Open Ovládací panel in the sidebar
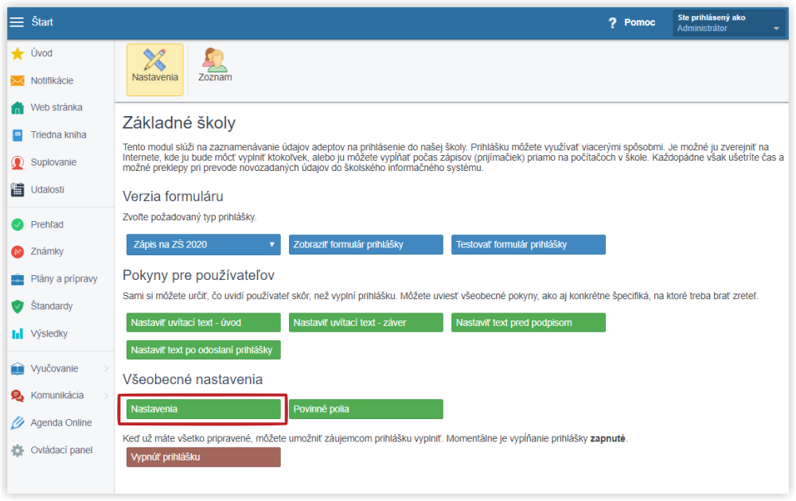 pos(61,450)
